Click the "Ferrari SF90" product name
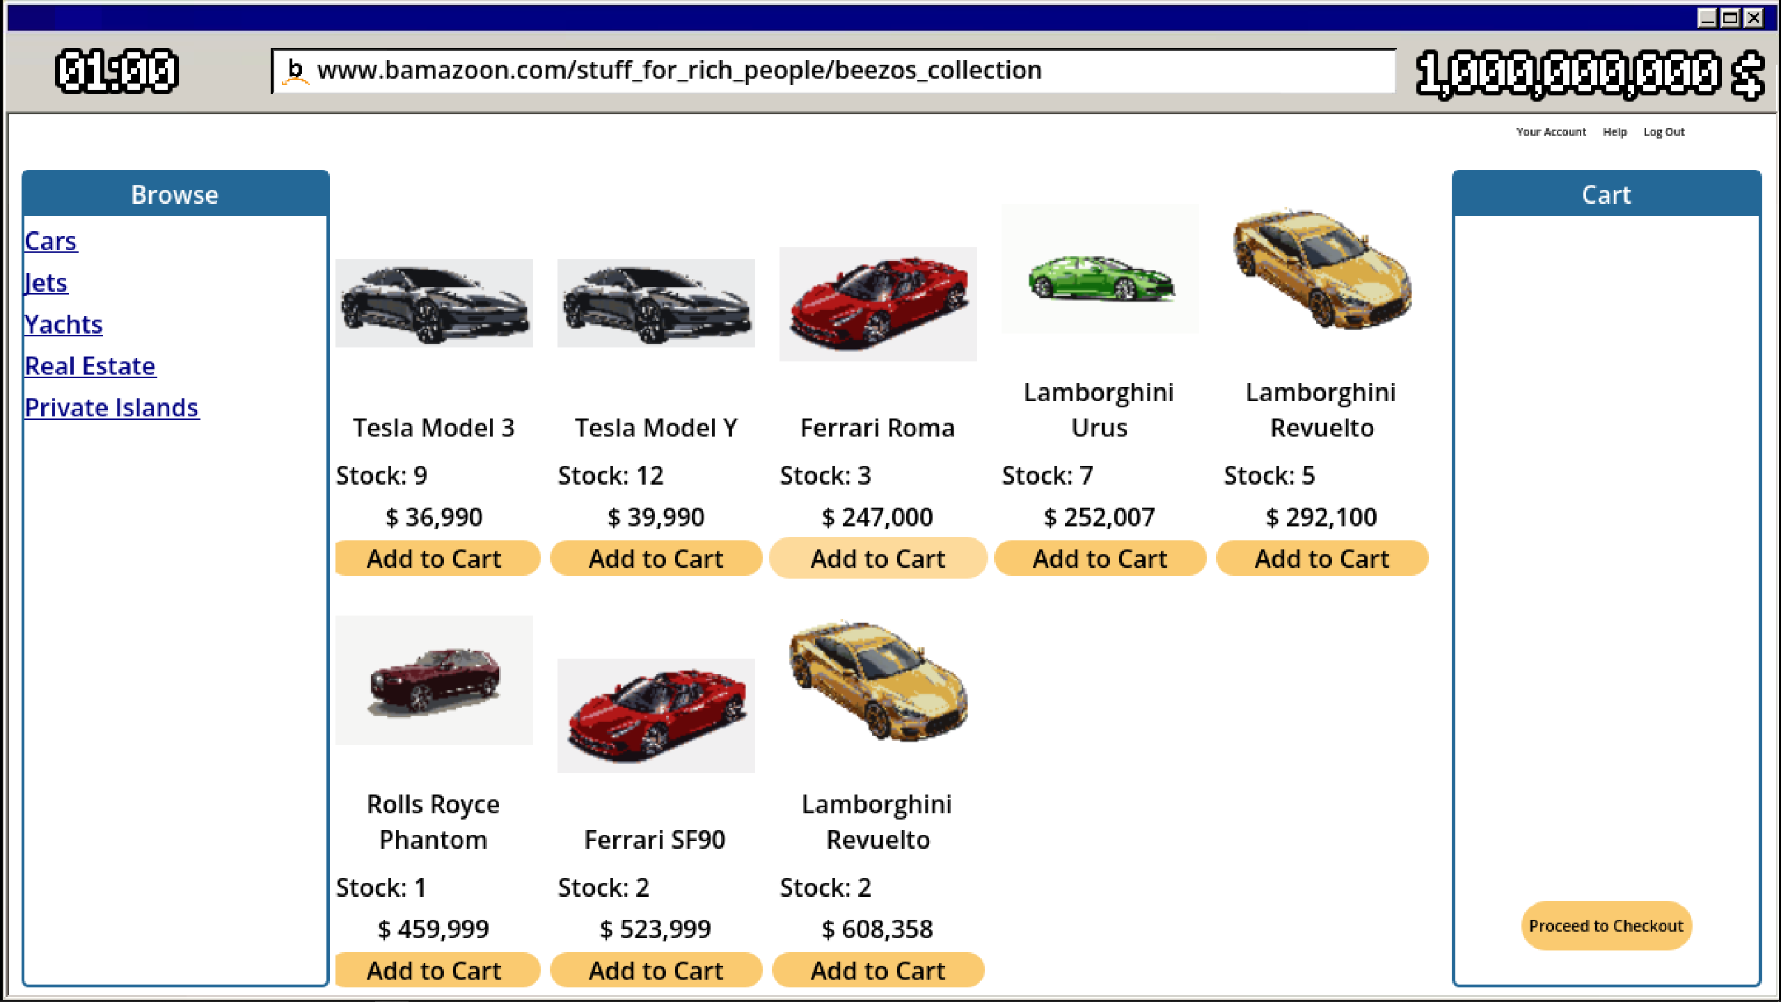This screenshot has width=1781, height=1002. (655, 840)
